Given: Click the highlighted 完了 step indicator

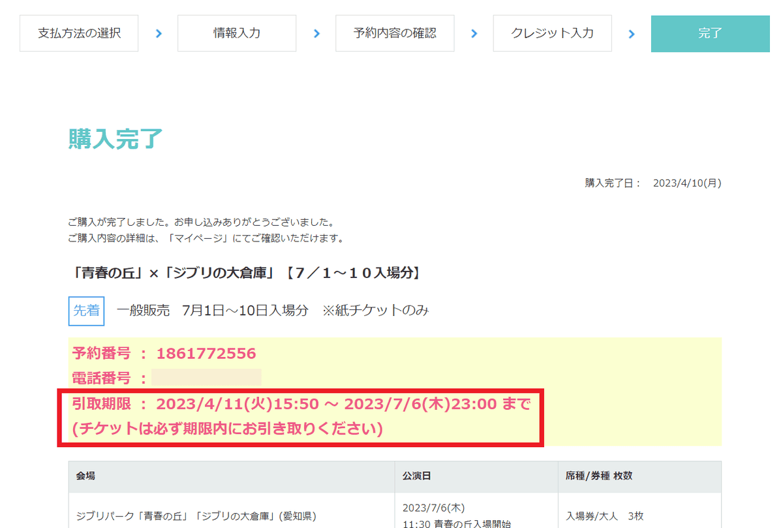Looking at the screenshot, I should coord(710,33).
